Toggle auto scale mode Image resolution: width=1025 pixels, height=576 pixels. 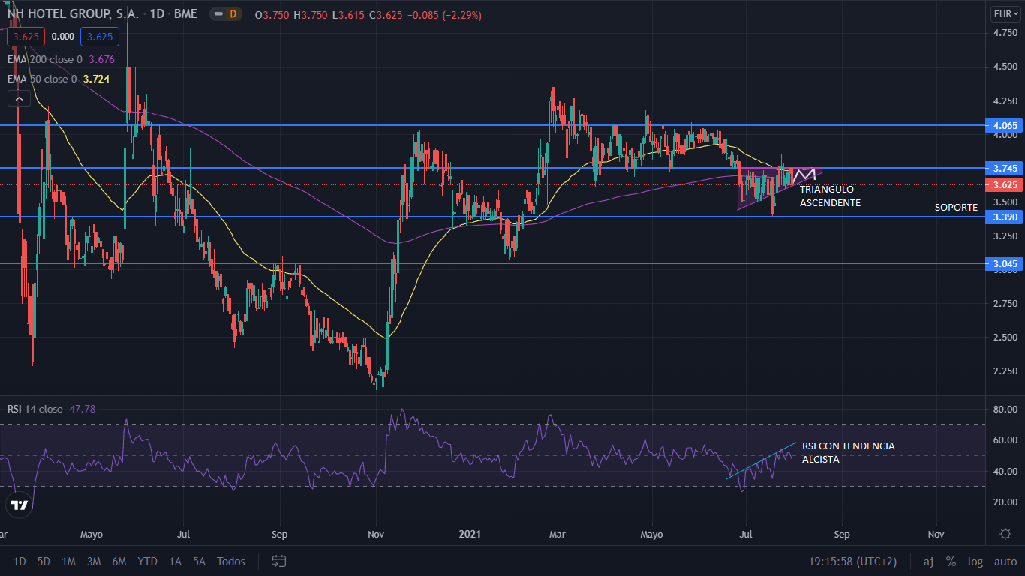click(x=1005, y=561)
